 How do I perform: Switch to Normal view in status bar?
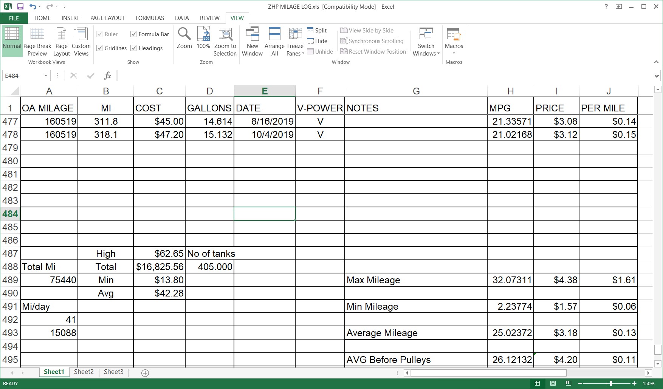click(x=537, y=383)
